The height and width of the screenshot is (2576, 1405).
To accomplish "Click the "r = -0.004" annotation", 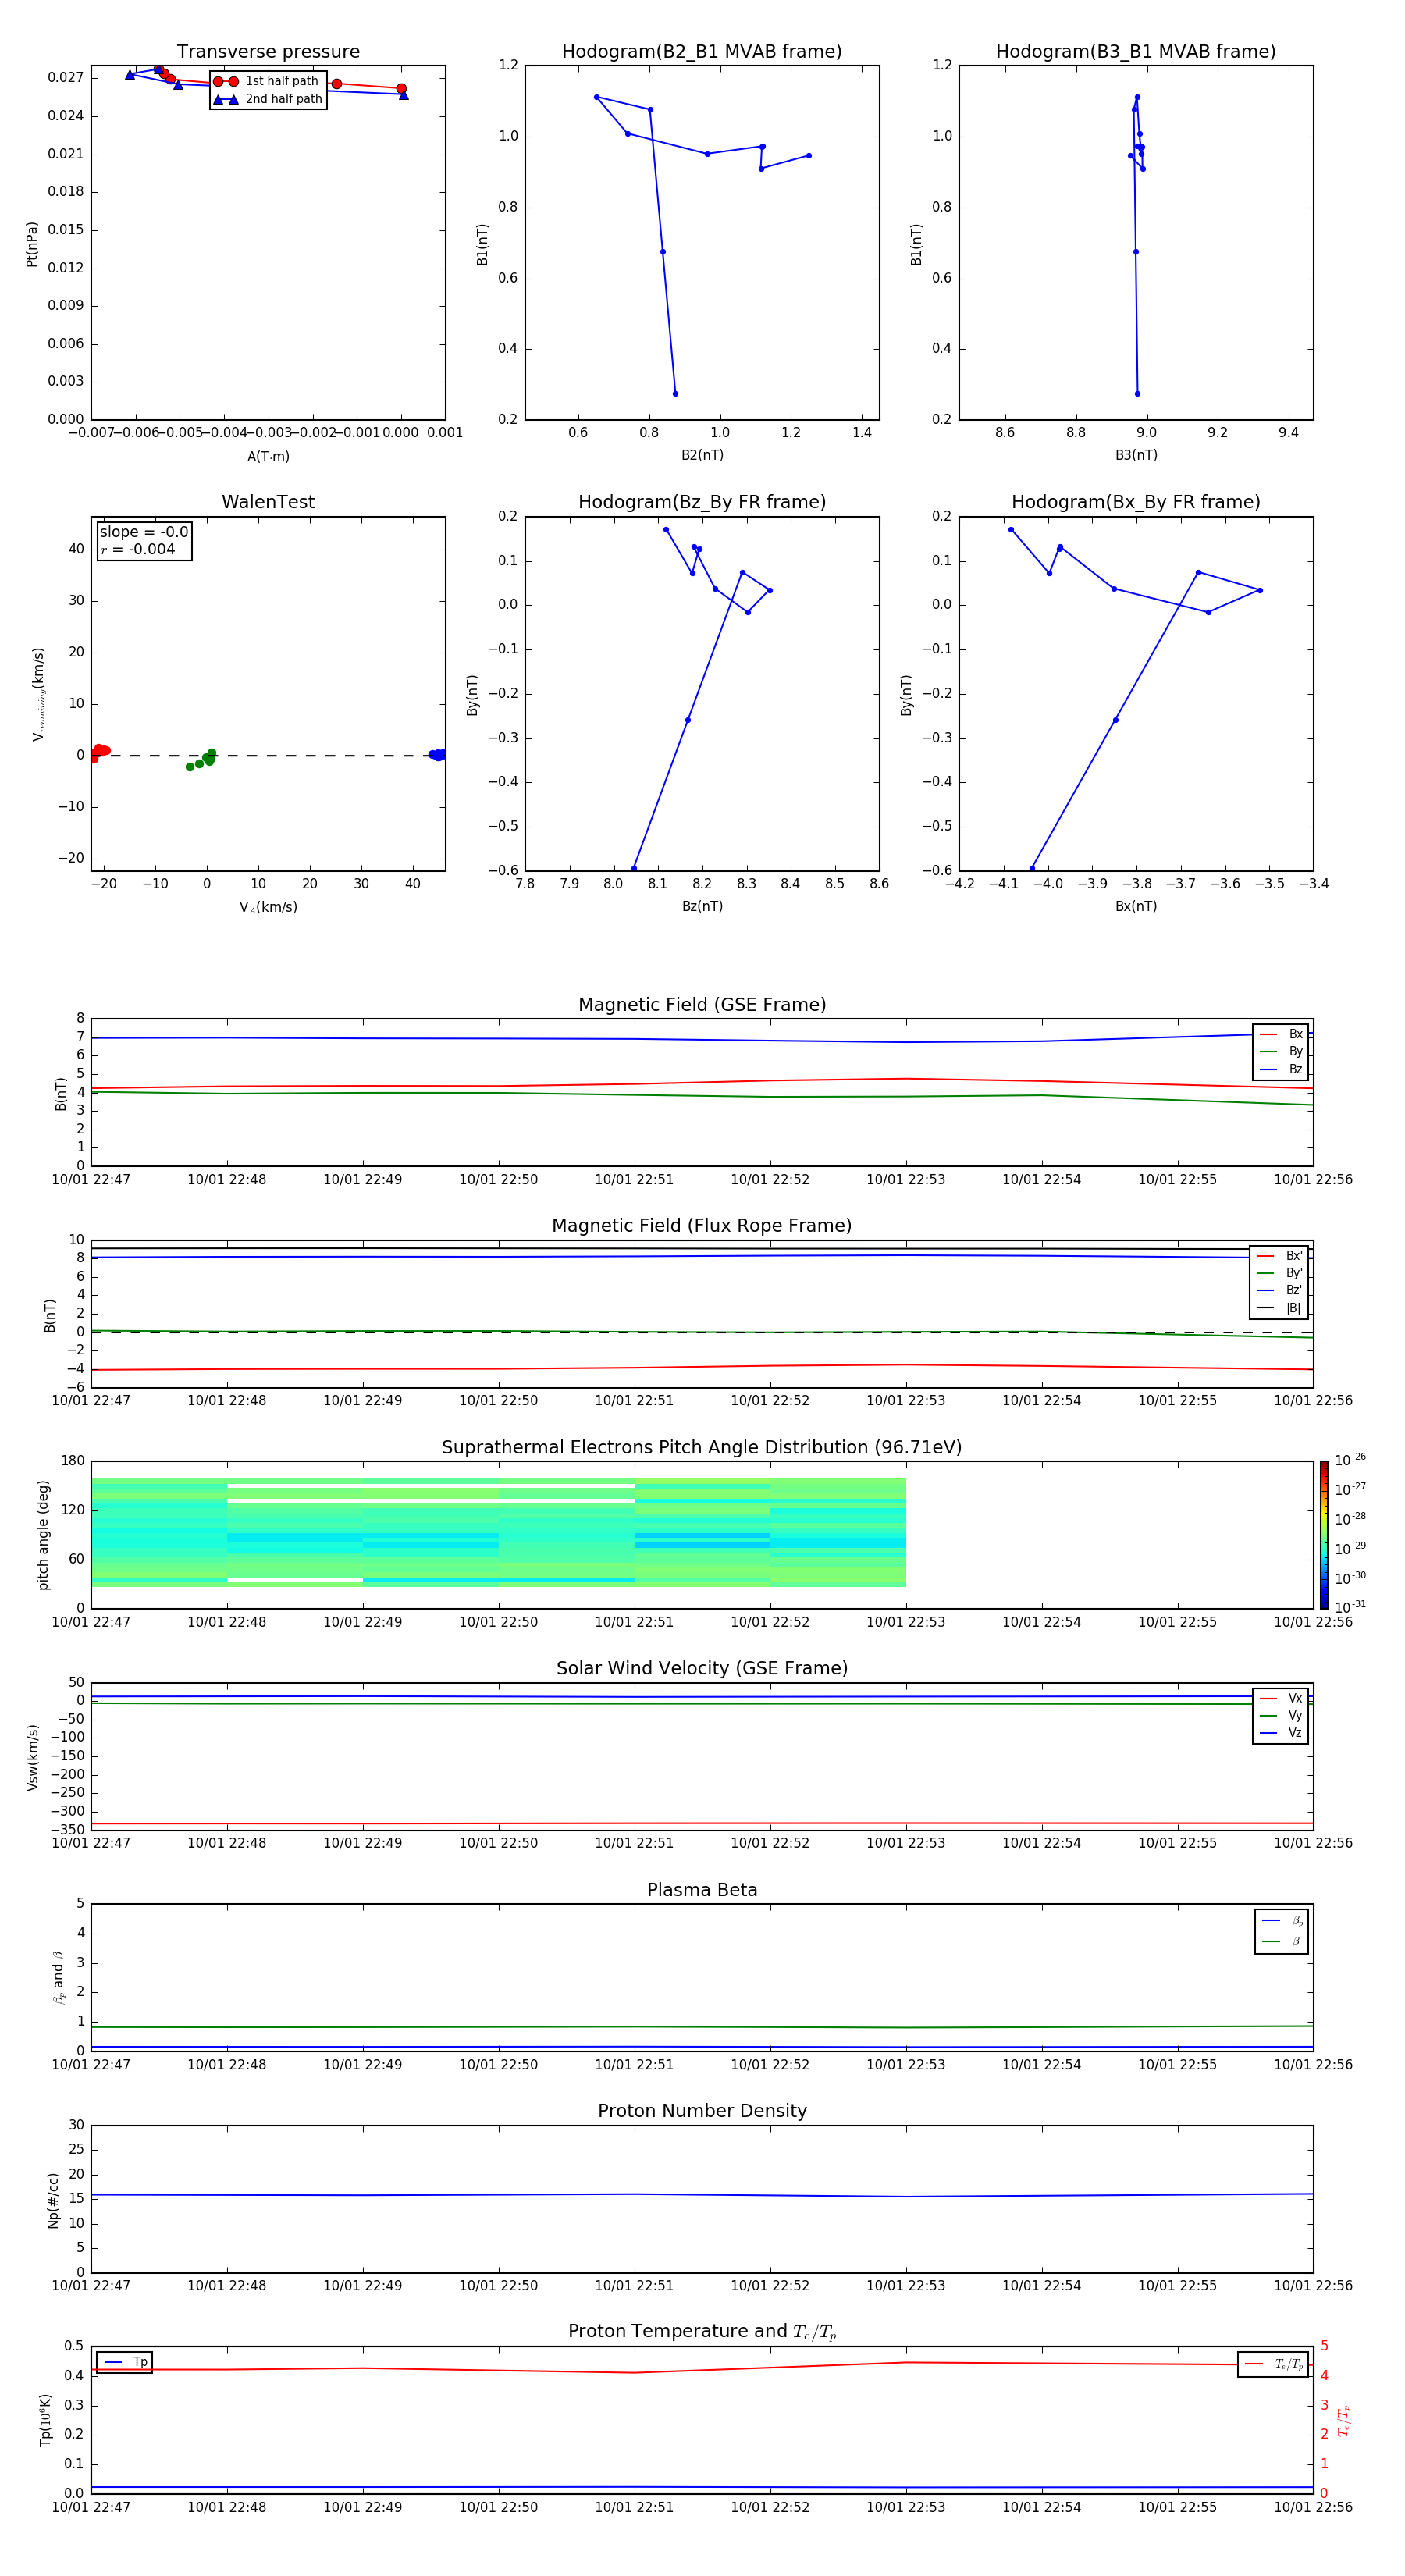I will (138, 549).
